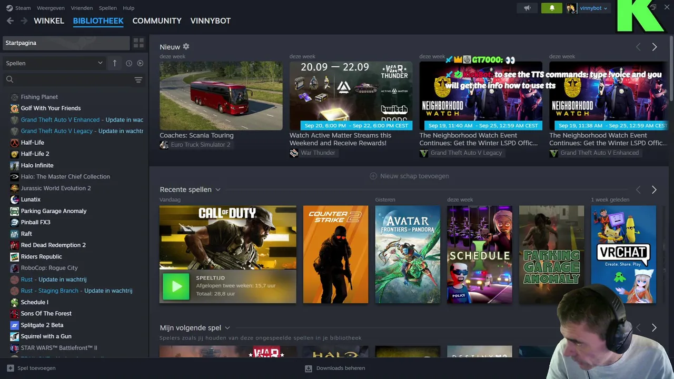Click next arrow in Nieuw shelf

tap(655, 47)
